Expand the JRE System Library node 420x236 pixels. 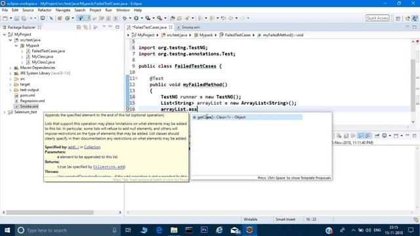(x=10, y=73)
